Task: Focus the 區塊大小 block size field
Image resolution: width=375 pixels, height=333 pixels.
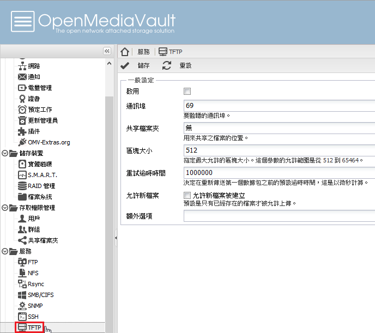Action: tap(279, 150)
